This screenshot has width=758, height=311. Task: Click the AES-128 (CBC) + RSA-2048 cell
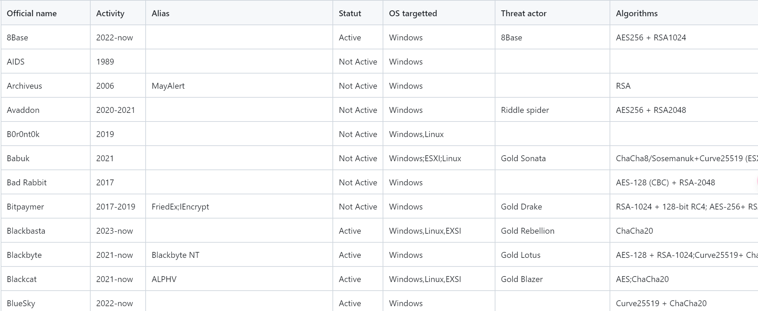pos(665,183)
